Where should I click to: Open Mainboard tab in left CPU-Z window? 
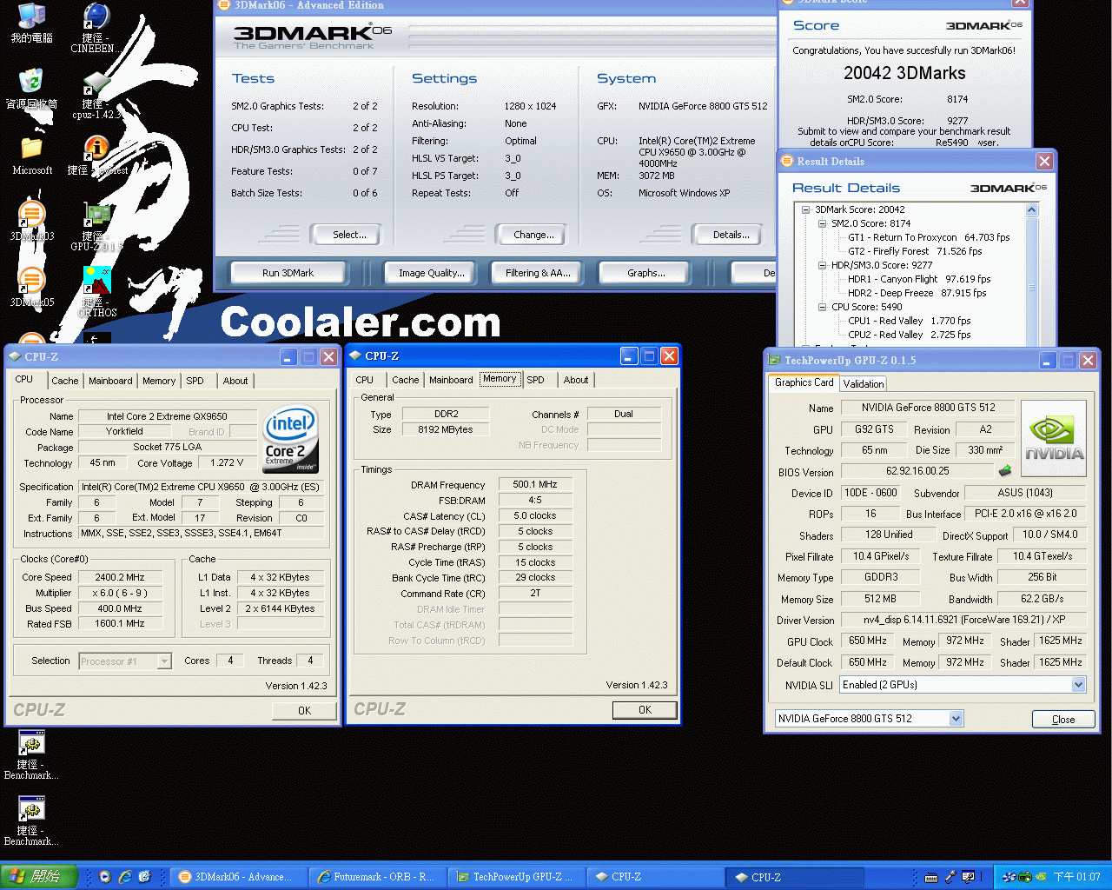[111, 381]
